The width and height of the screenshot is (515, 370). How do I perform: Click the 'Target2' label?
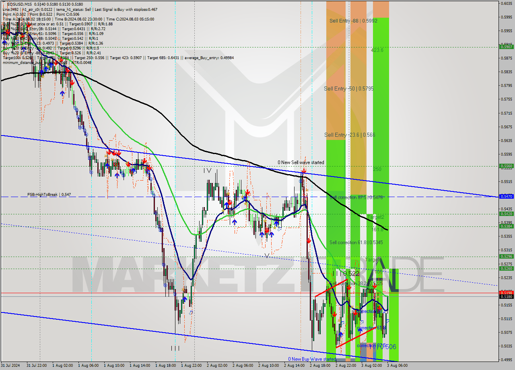375,217
